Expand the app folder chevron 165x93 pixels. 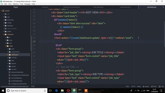(3, 17)
